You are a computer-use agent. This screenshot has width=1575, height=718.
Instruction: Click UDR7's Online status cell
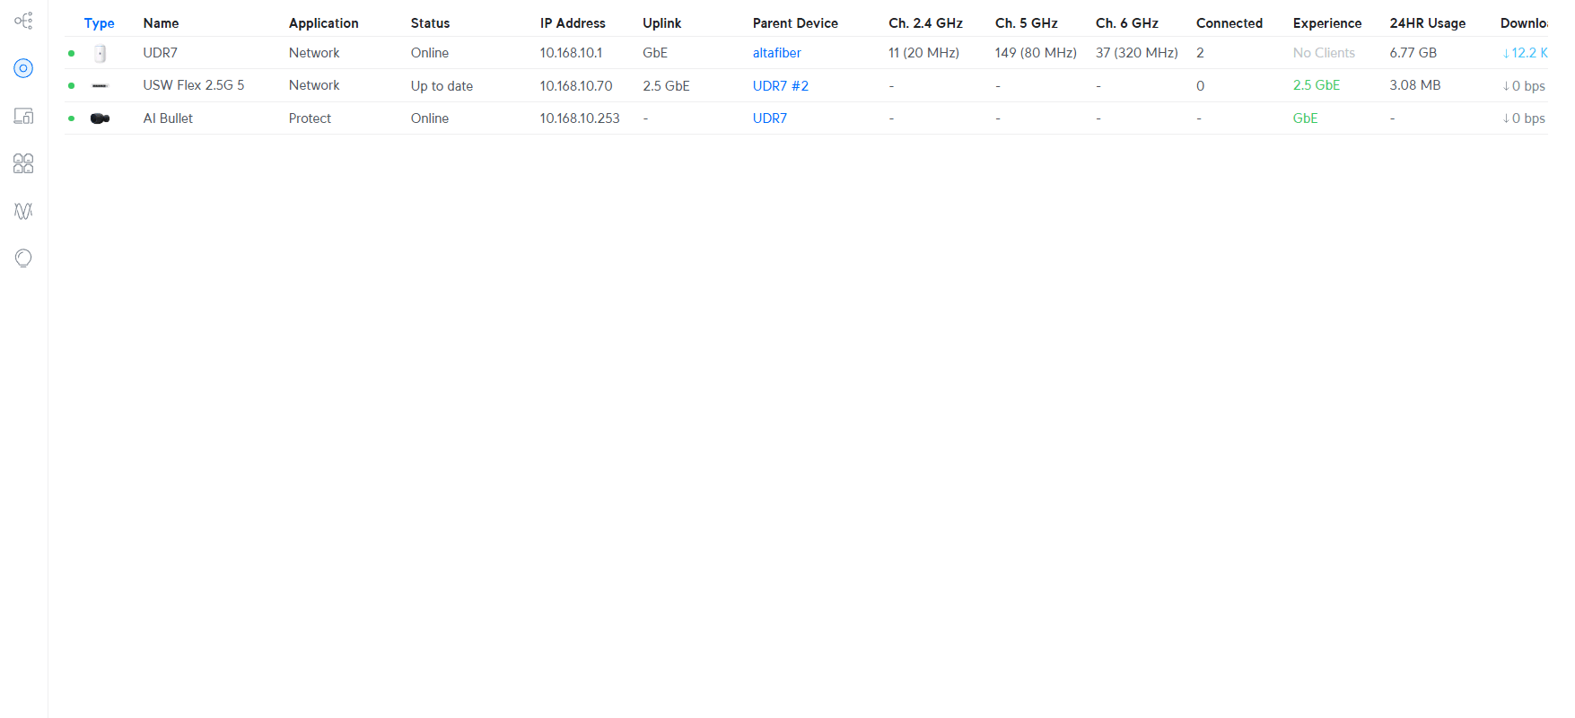pyautogui.click(x=430, y=53)
